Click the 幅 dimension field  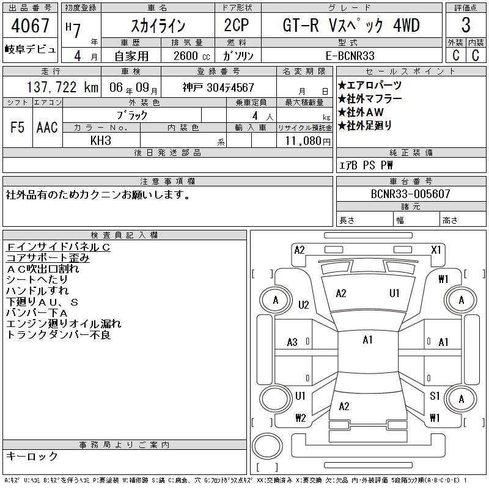coord(416,220)
